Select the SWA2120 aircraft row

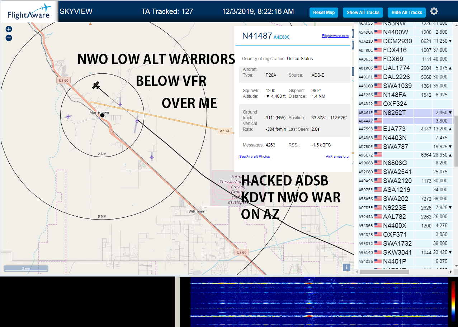(x=405, y=181)
